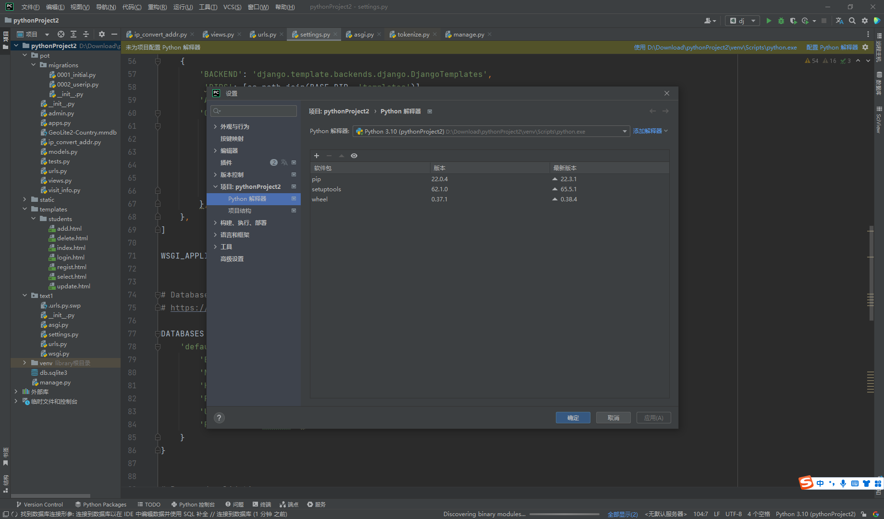Select the setuptools package row
The height and width of the screenshot is (519, 884).
point(490,189)
